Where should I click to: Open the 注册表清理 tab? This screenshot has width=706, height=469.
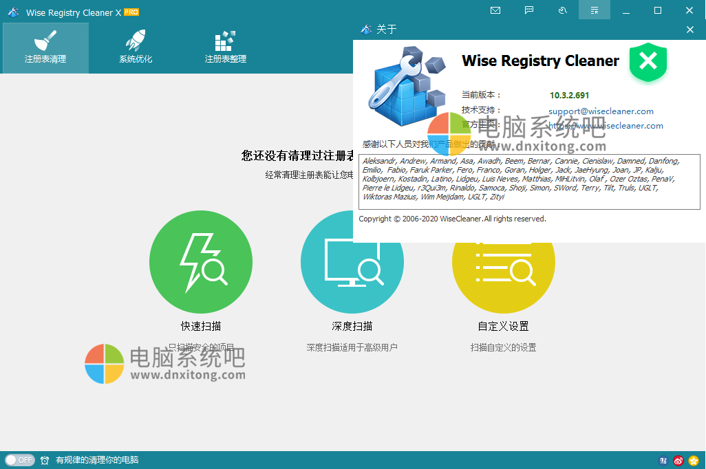[45, 47]
